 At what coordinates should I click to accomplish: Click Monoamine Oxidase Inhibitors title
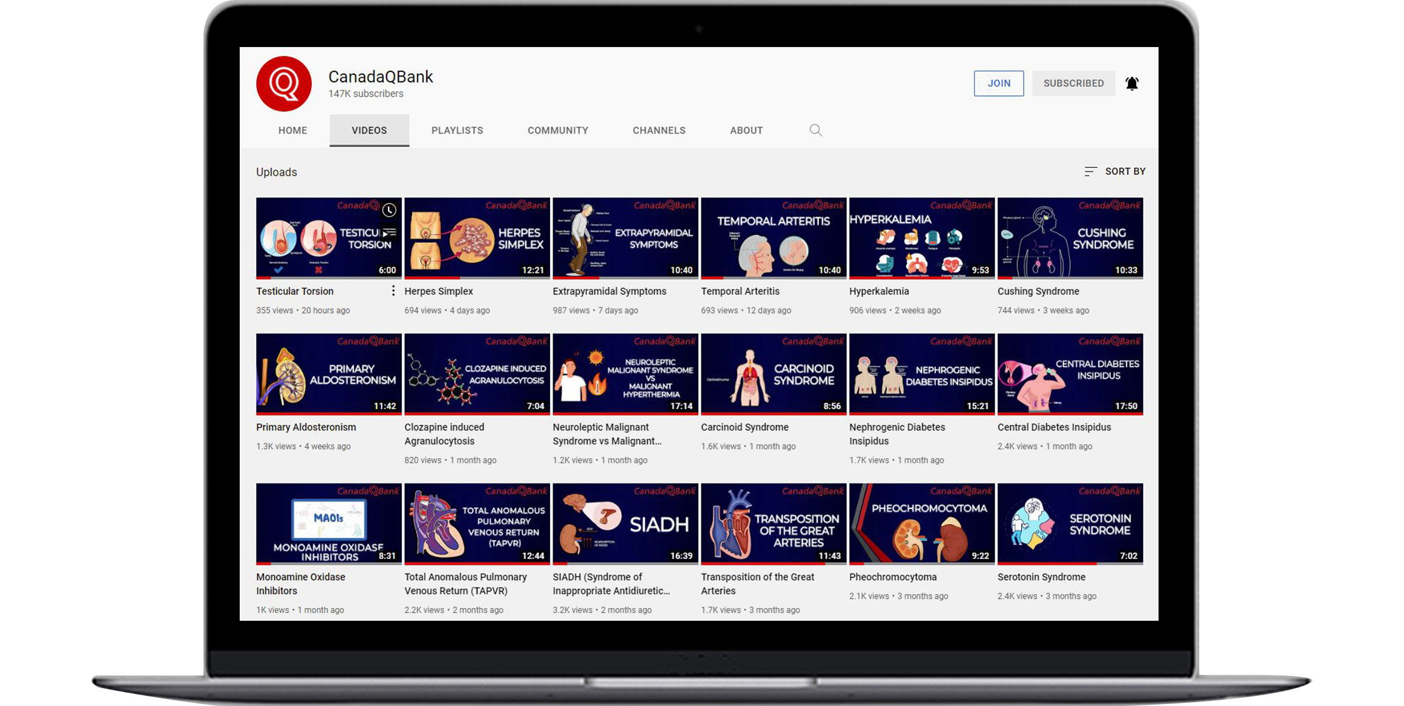[x=301, y=584]
